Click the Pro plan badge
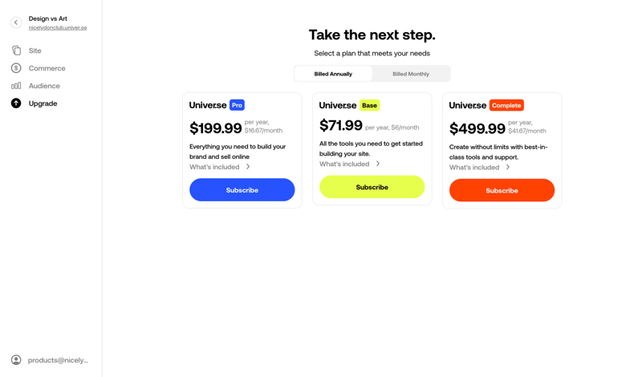 [x=237, y=105]
